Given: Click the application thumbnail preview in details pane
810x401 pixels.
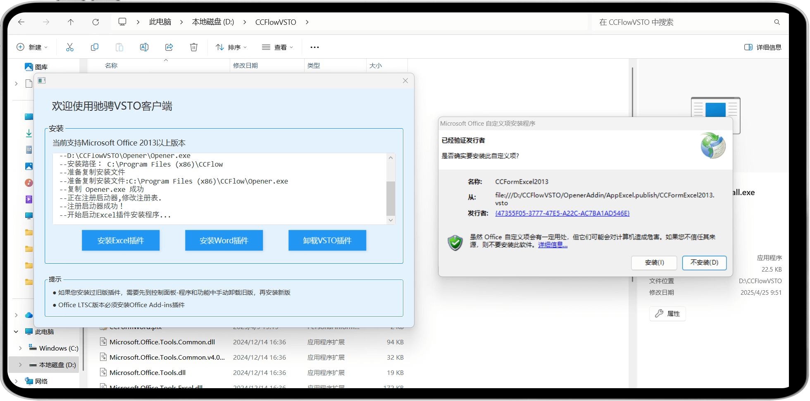Looking at the screenshot, I should pyautogui.click(x=715, y=108).
